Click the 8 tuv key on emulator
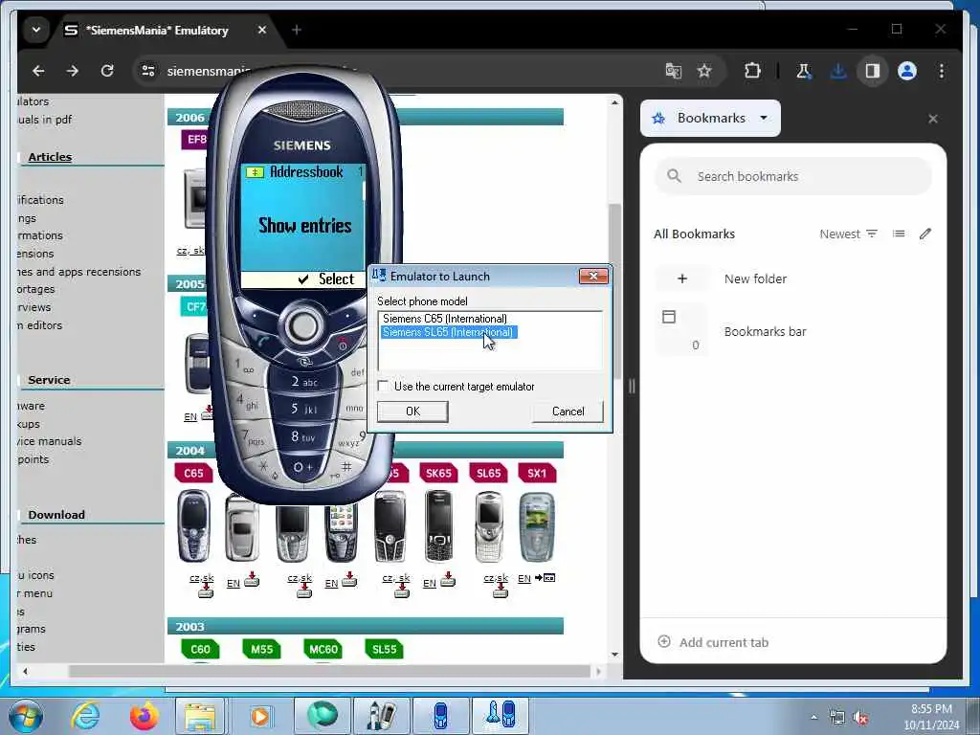 tap(303, 436)
